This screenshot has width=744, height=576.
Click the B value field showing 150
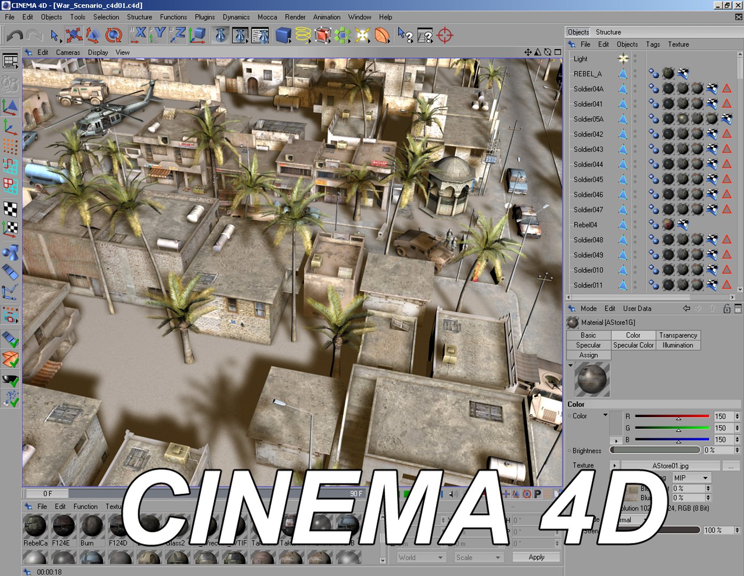[723, 440]
